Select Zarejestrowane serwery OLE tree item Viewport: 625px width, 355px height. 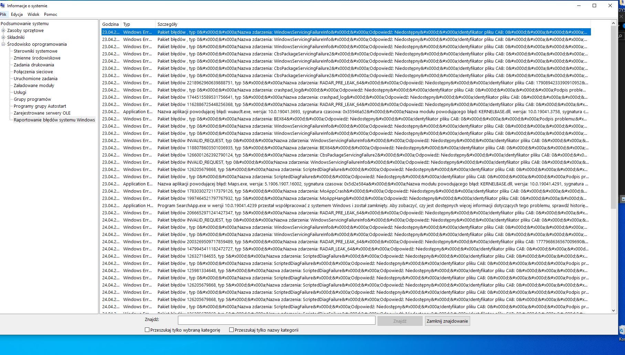42,113
